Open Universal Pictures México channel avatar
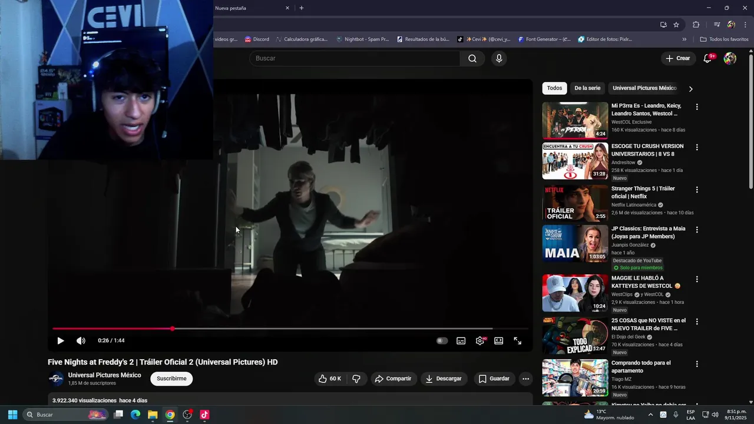 [x=56, y=379]
